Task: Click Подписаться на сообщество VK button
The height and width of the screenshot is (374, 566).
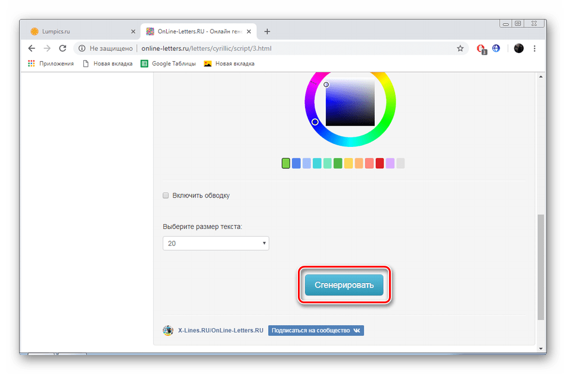Action: [316, 331]
